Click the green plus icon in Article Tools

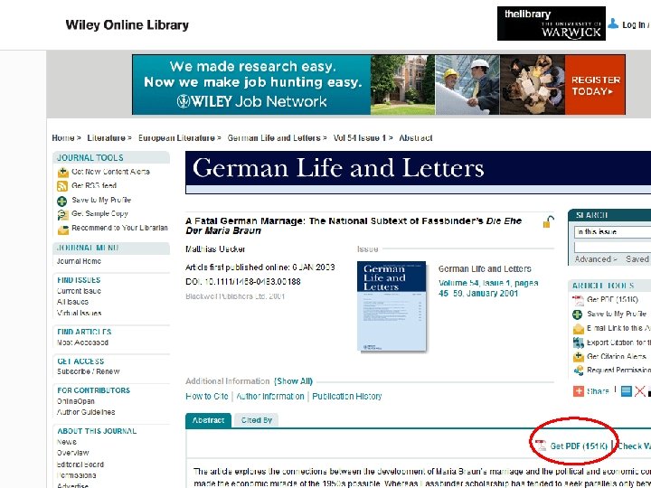coord(578,314)
